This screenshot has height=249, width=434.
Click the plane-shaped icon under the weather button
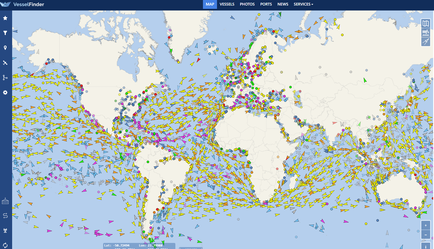click(x=426, y=42)
